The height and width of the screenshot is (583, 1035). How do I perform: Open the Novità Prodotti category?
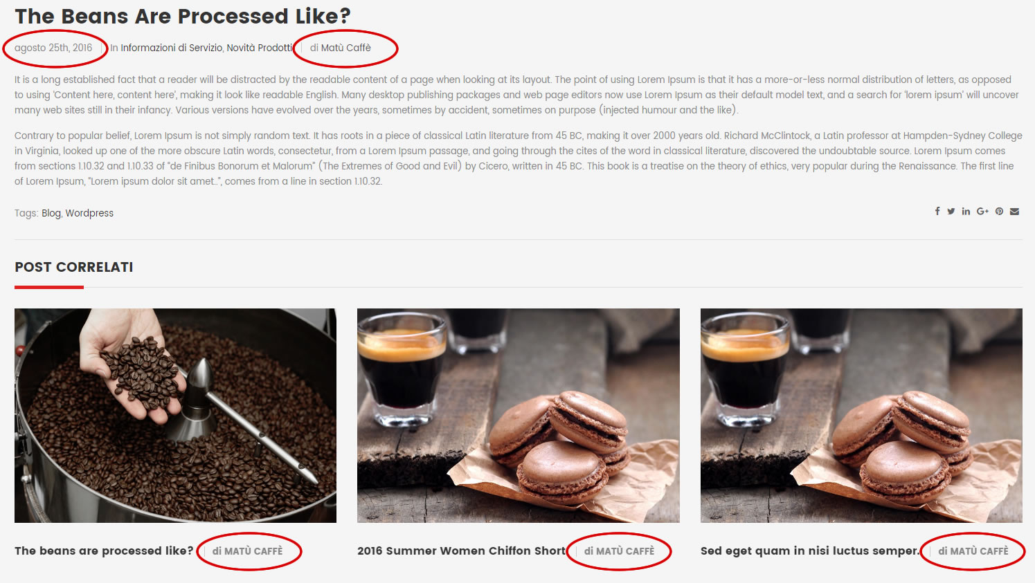260,48
